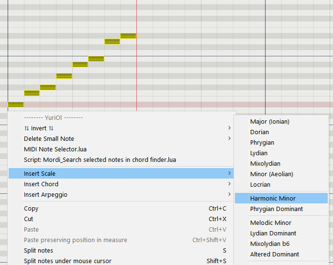
Task: Choose Copy from the context menu
Action: tap(121, 208)
